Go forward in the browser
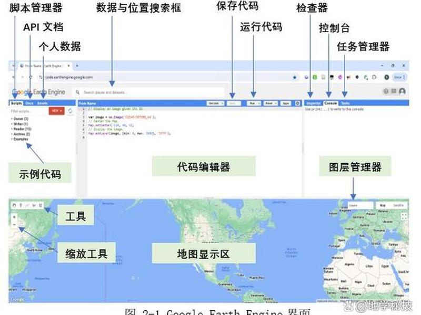 coord(22,77)
